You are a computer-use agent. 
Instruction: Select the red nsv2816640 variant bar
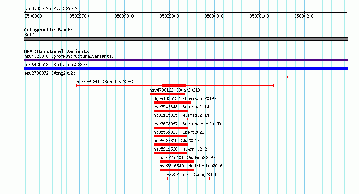(x=177, y=170)
